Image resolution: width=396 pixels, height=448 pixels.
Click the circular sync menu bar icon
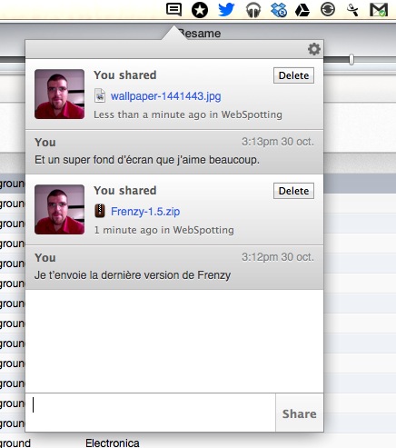pyautogui.click(x=328, y=9)
